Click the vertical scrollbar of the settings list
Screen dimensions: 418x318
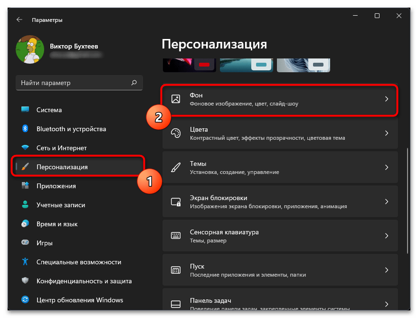(408, 200)
